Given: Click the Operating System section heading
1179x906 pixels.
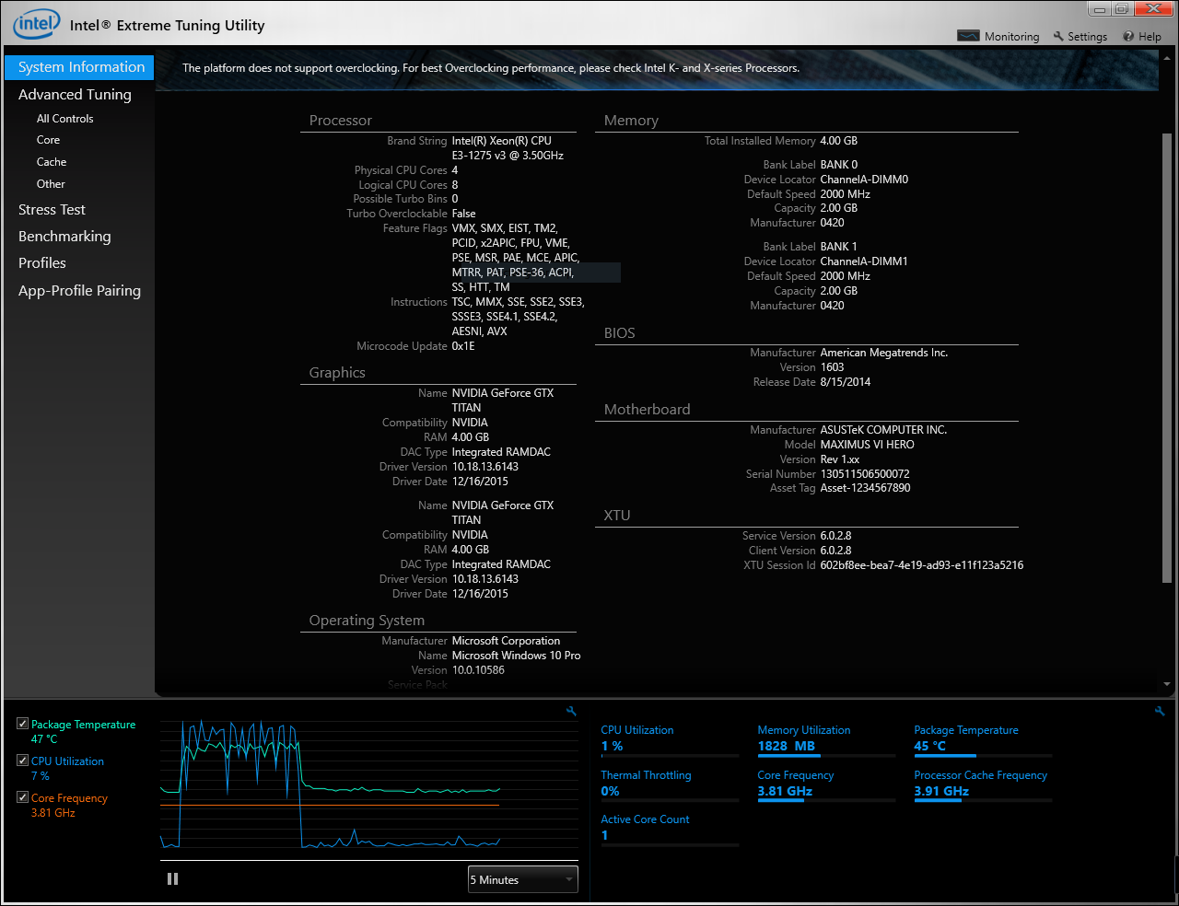Looking at the screenshot, I should pyautogui.click(x=367, y=621).
